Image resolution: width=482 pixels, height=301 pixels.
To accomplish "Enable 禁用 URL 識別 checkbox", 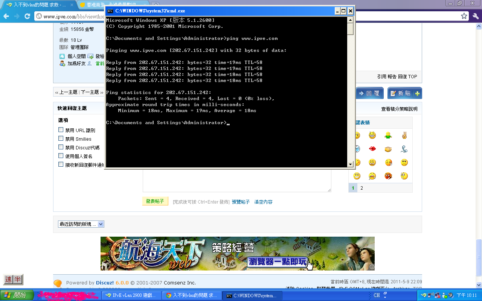I will [61, 130].
